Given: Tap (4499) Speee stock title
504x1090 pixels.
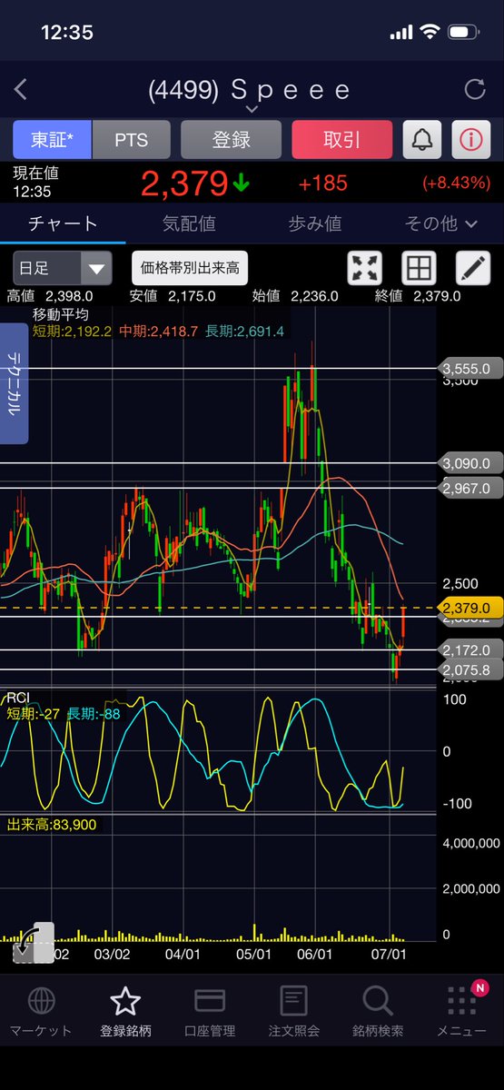Looking at the screenshot, I should point(250,89).
